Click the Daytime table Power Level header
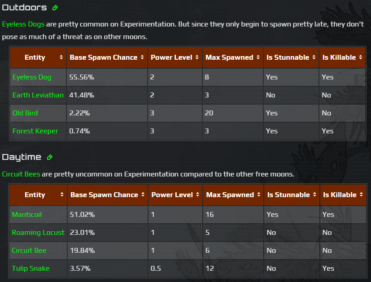This screenshot has width=371, height=282. click(x=172, y=195)
